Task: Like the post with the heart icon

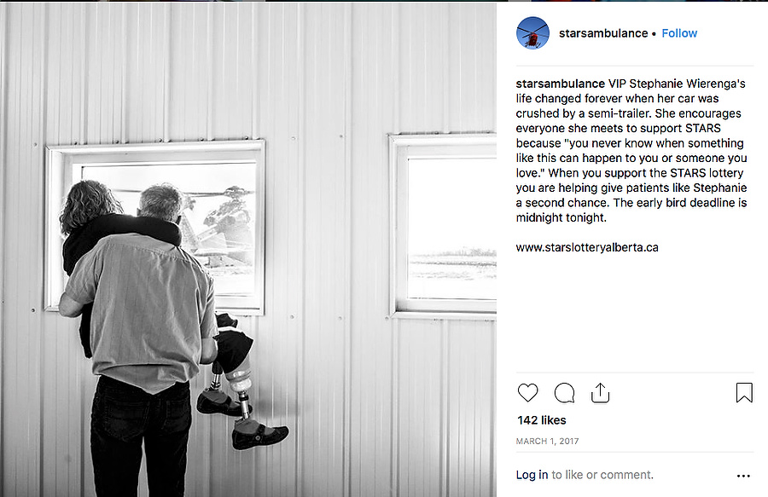Action: (x=527, y=393)
